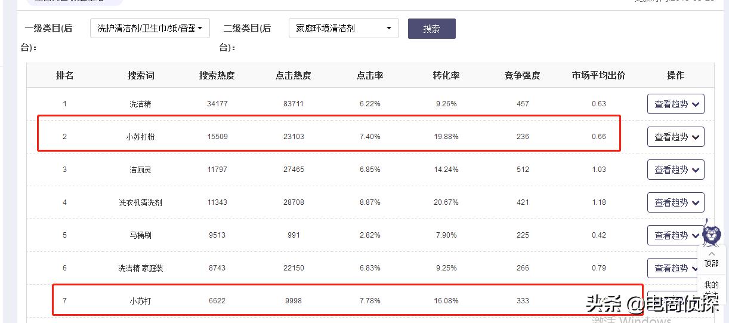
Task: Open 我的关注 in the floating sidebar
Action: [711, 286]
